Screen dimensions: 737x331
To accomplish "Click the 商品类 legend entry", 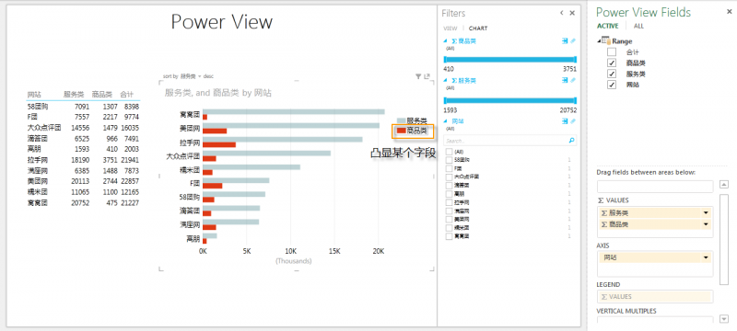I will 412,131.
